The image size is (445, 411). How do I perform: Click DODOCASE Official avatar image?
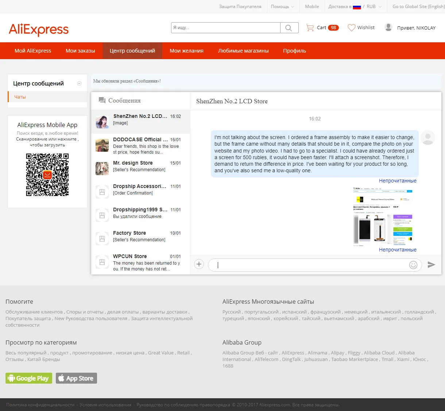102,145
